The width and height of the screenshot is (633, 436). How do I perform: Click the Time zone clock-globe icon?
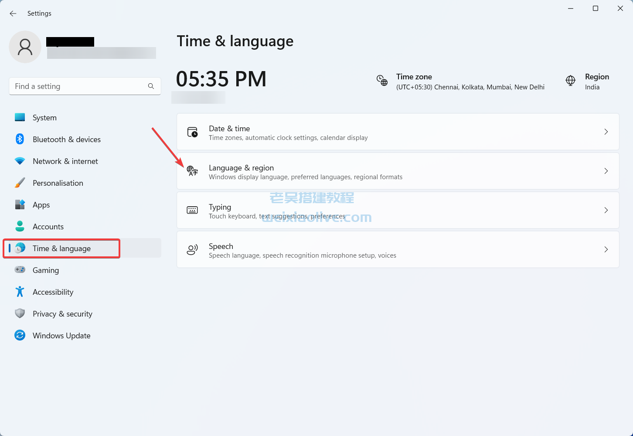click(382, 80)
